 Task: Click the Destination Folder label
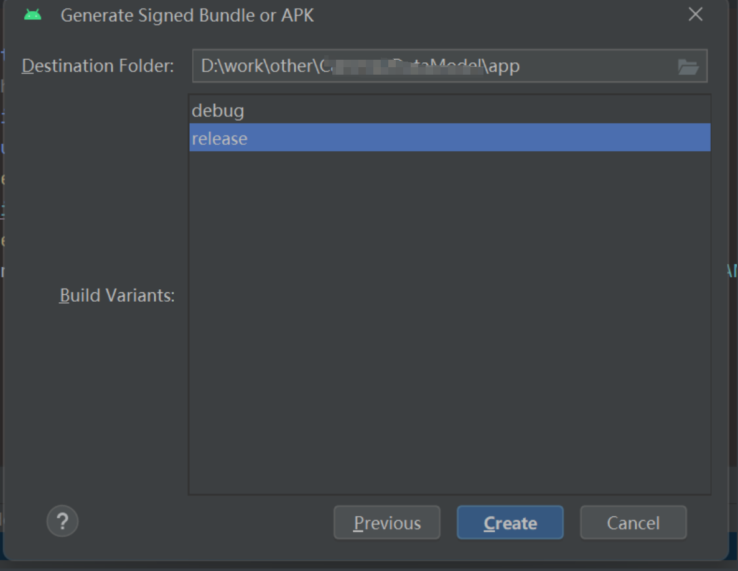98,66
